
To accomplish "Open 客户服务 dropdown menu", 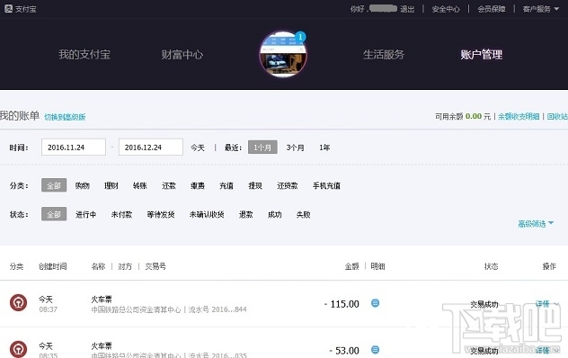I will pyautogui.click(x=540, y=9).
